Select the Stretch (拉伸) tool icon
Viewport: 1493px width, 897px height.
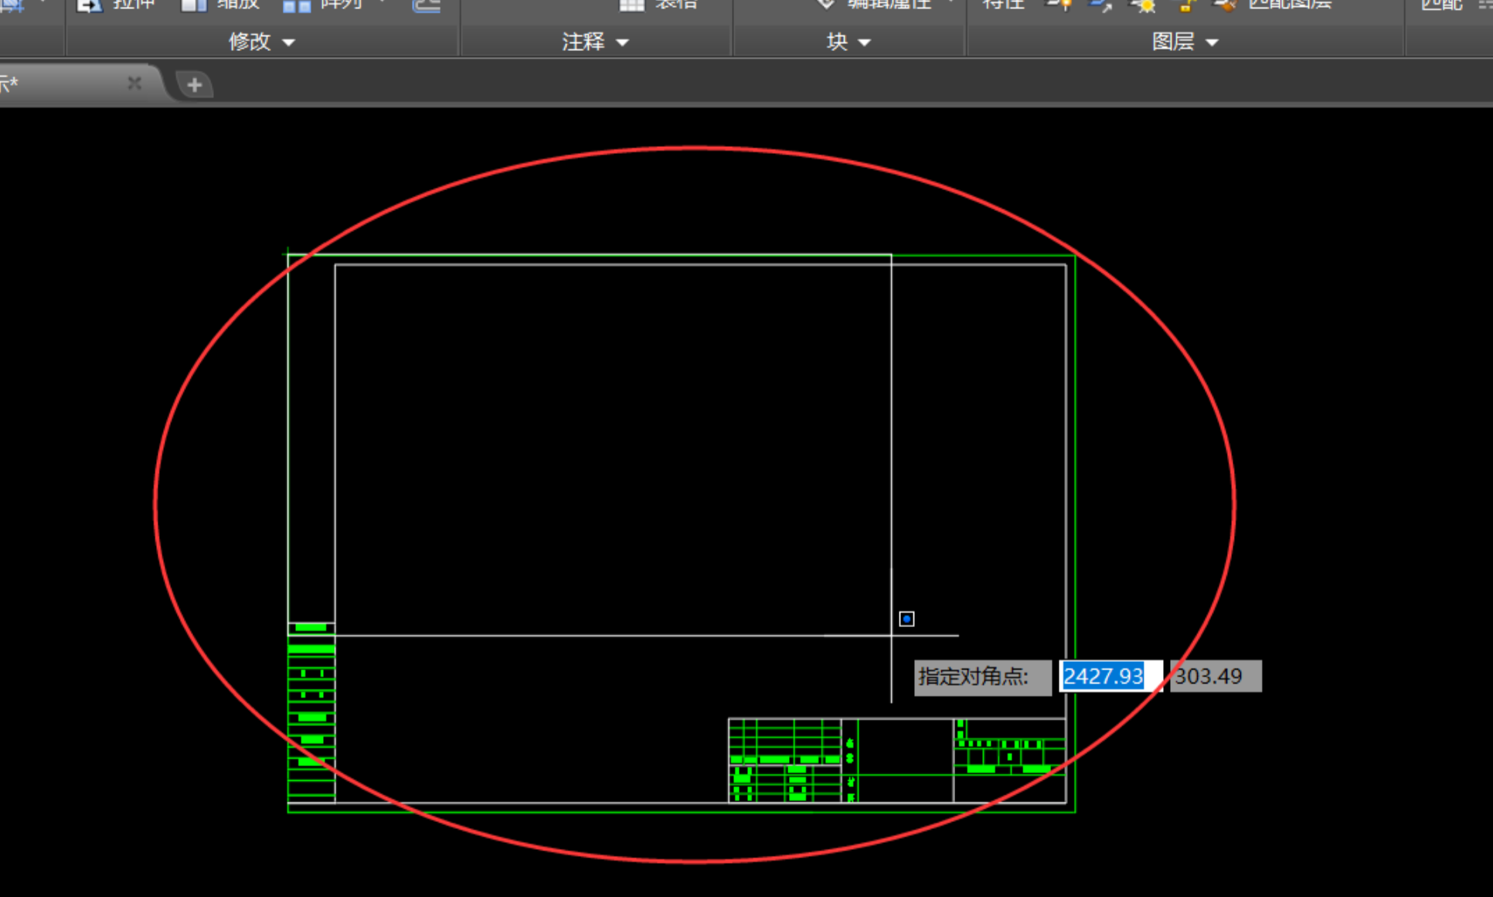coord(90,5)
